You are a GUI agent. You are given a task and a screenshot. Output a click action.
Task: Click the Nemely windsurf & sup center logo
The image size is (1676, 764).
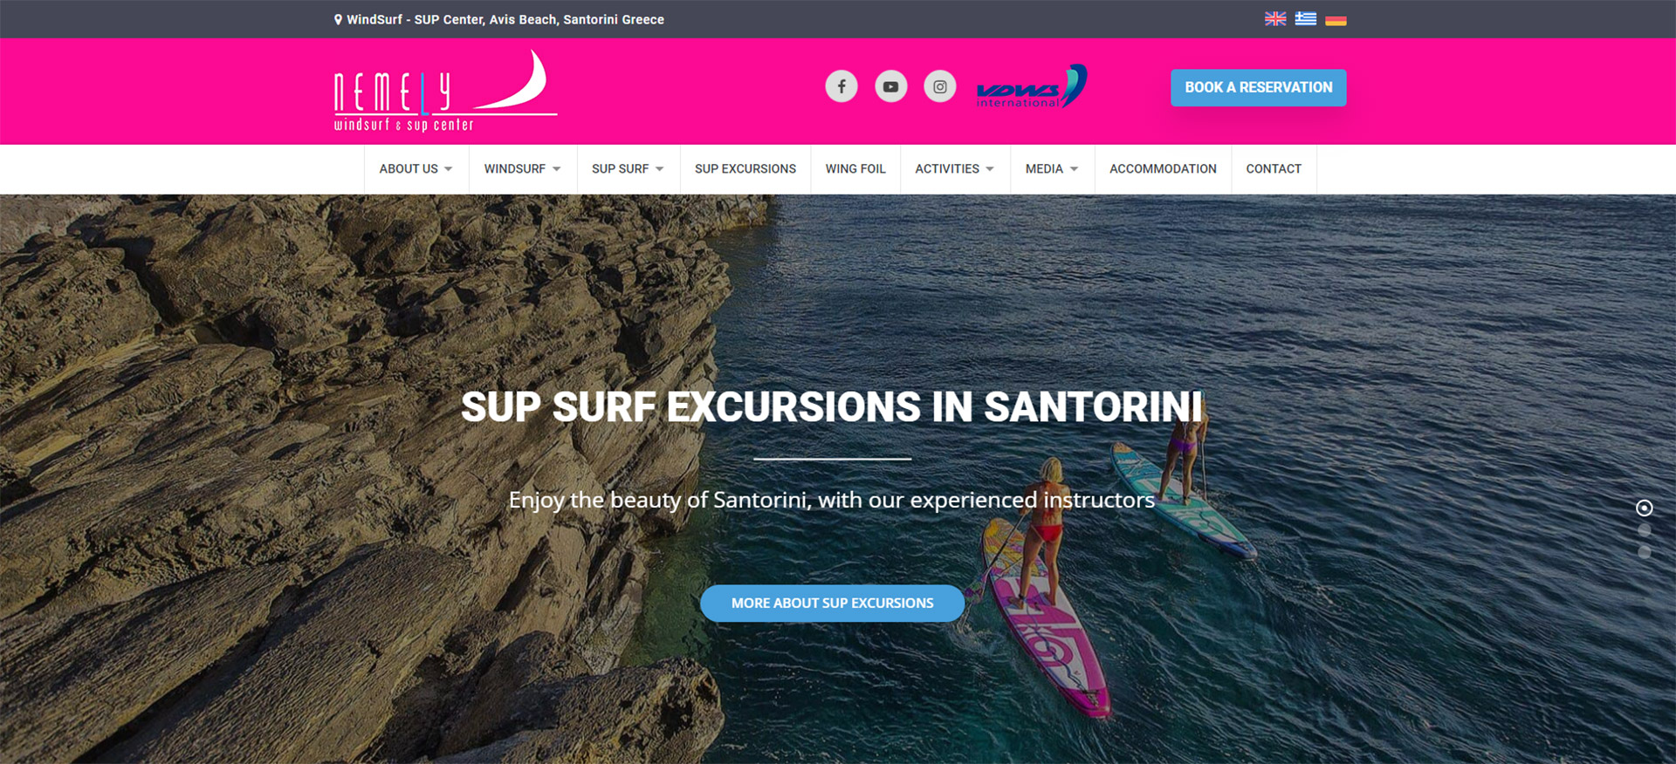tap(445, 91)
